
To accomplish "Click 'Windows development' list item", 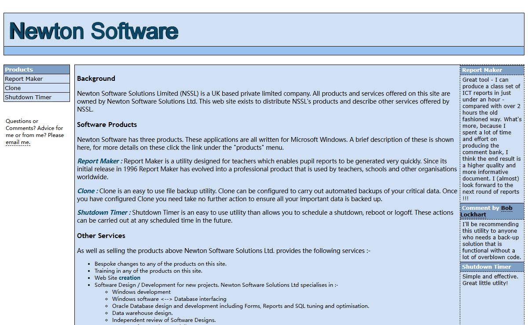I will point(141,292).
